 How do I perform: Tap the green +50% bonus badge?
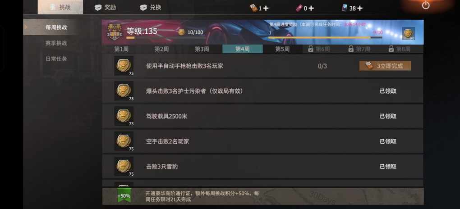(124, 195)
